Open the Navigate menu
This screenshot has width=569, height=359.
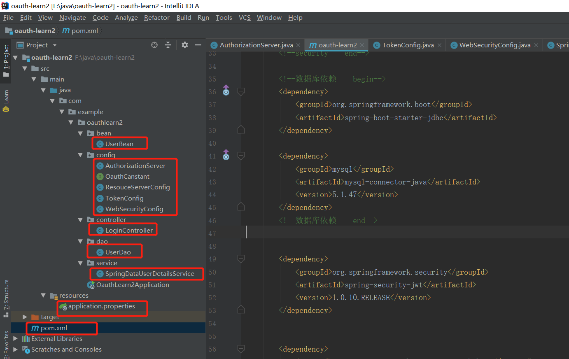click(72, 17)
